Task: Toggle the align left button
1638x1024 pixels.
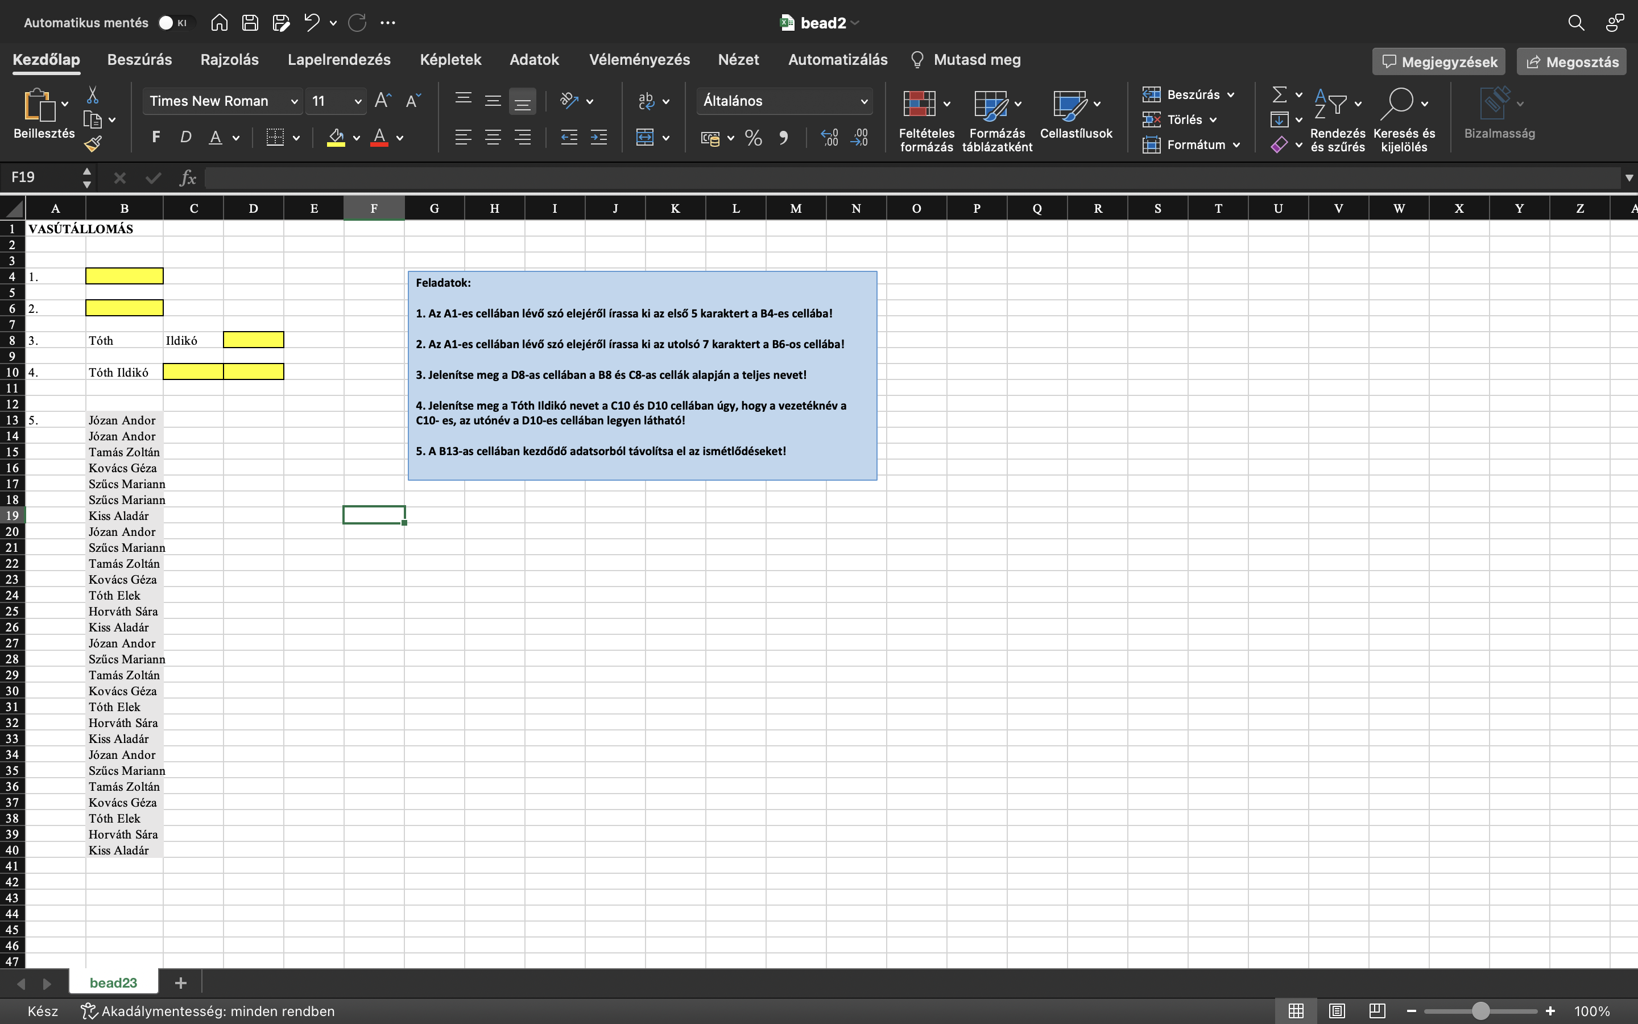Action: click(x=463, y=138)
